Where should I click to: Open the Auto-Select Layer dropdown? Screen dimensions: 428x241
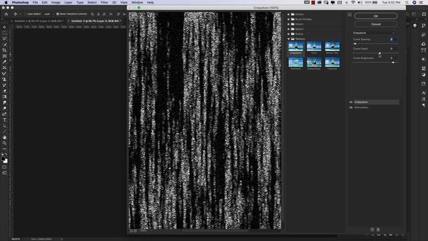coord(48,14)
